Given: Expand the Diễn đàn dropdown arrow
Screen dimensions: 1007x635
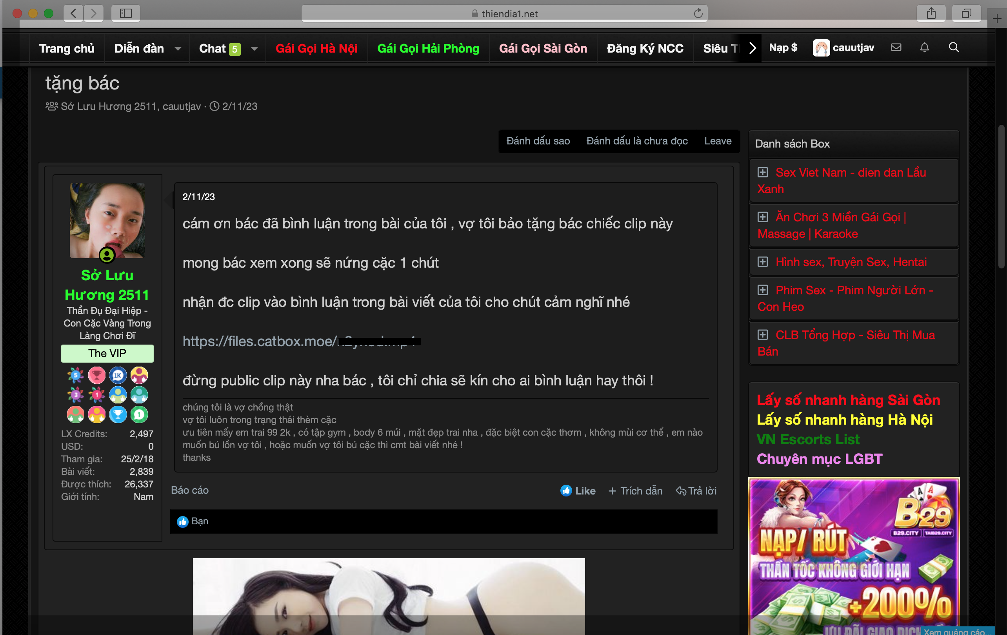Looking at the screenshot, I should coord(178,49).
